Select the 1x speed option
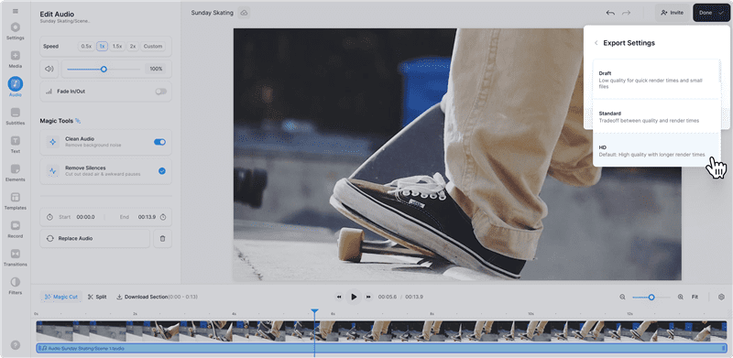 coord(103,47)
